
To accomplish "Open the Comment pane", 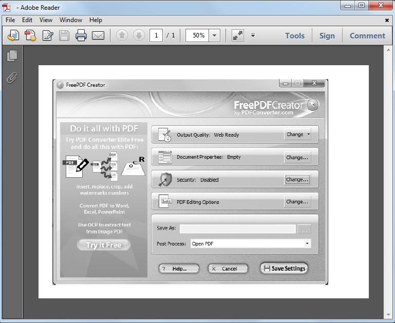I will [x=367, y=36].
